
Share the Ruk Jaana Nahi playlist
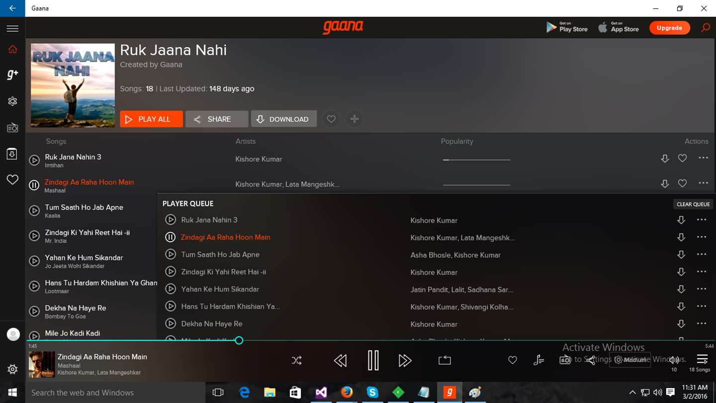click(217, 119)
